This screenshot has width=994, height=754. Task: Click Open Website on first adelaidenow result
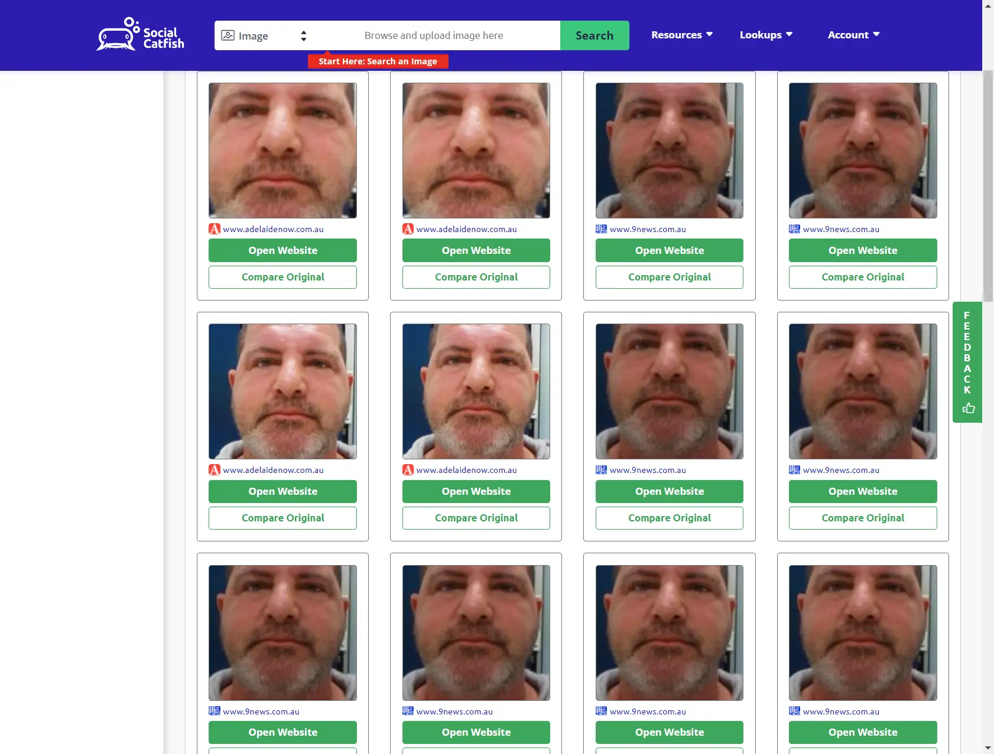pos(282,250)
